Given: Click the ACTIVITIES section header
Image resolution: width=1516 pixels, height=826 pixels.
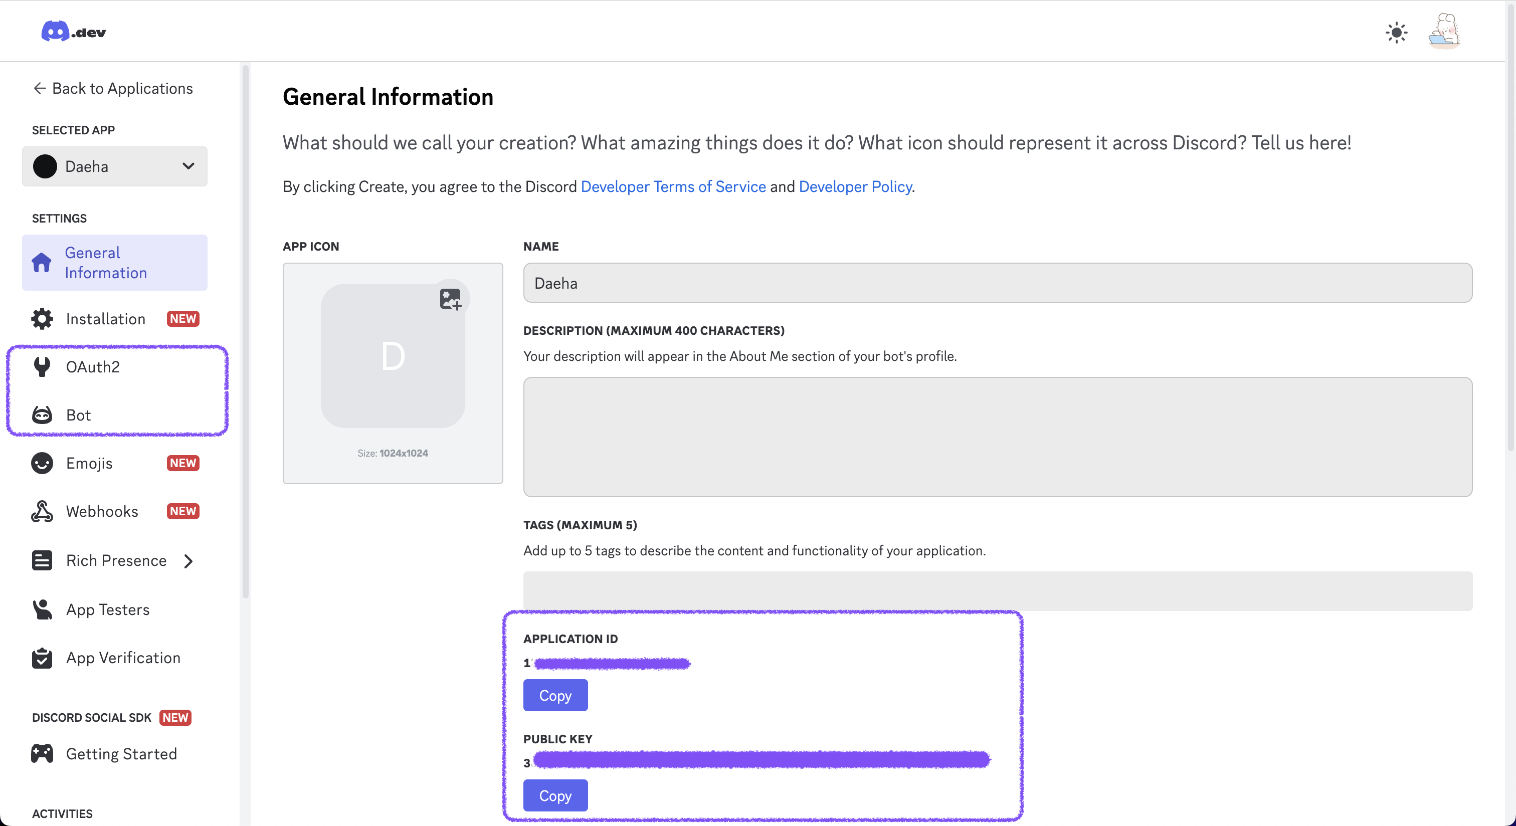Looking at the screenshot, I should tap(62, 814).
